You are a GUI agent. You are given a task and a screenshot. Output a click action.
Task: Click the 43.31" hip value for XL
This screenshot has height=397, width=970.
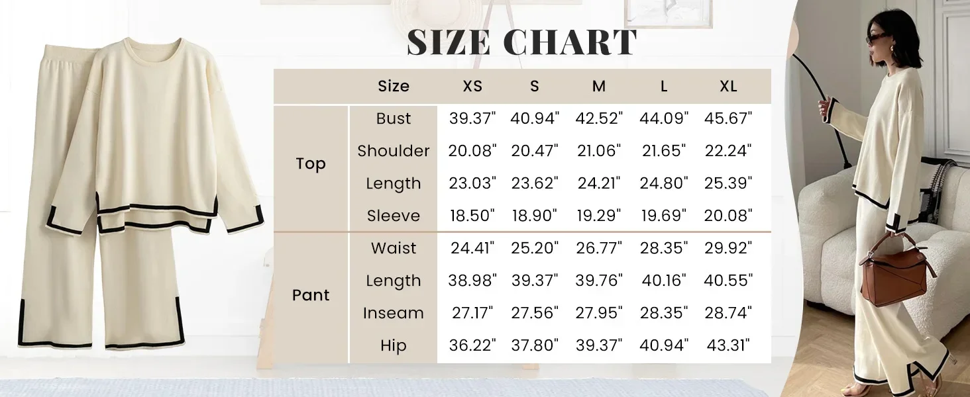728,345
